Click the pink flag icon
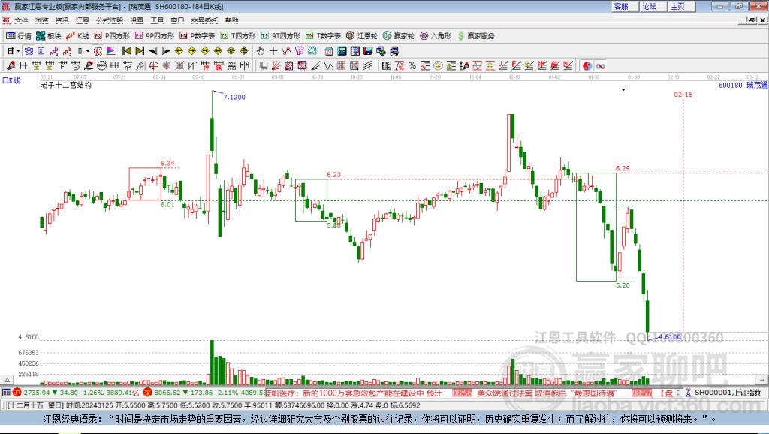This screenshot has width=769, height=434. [111, 51]
